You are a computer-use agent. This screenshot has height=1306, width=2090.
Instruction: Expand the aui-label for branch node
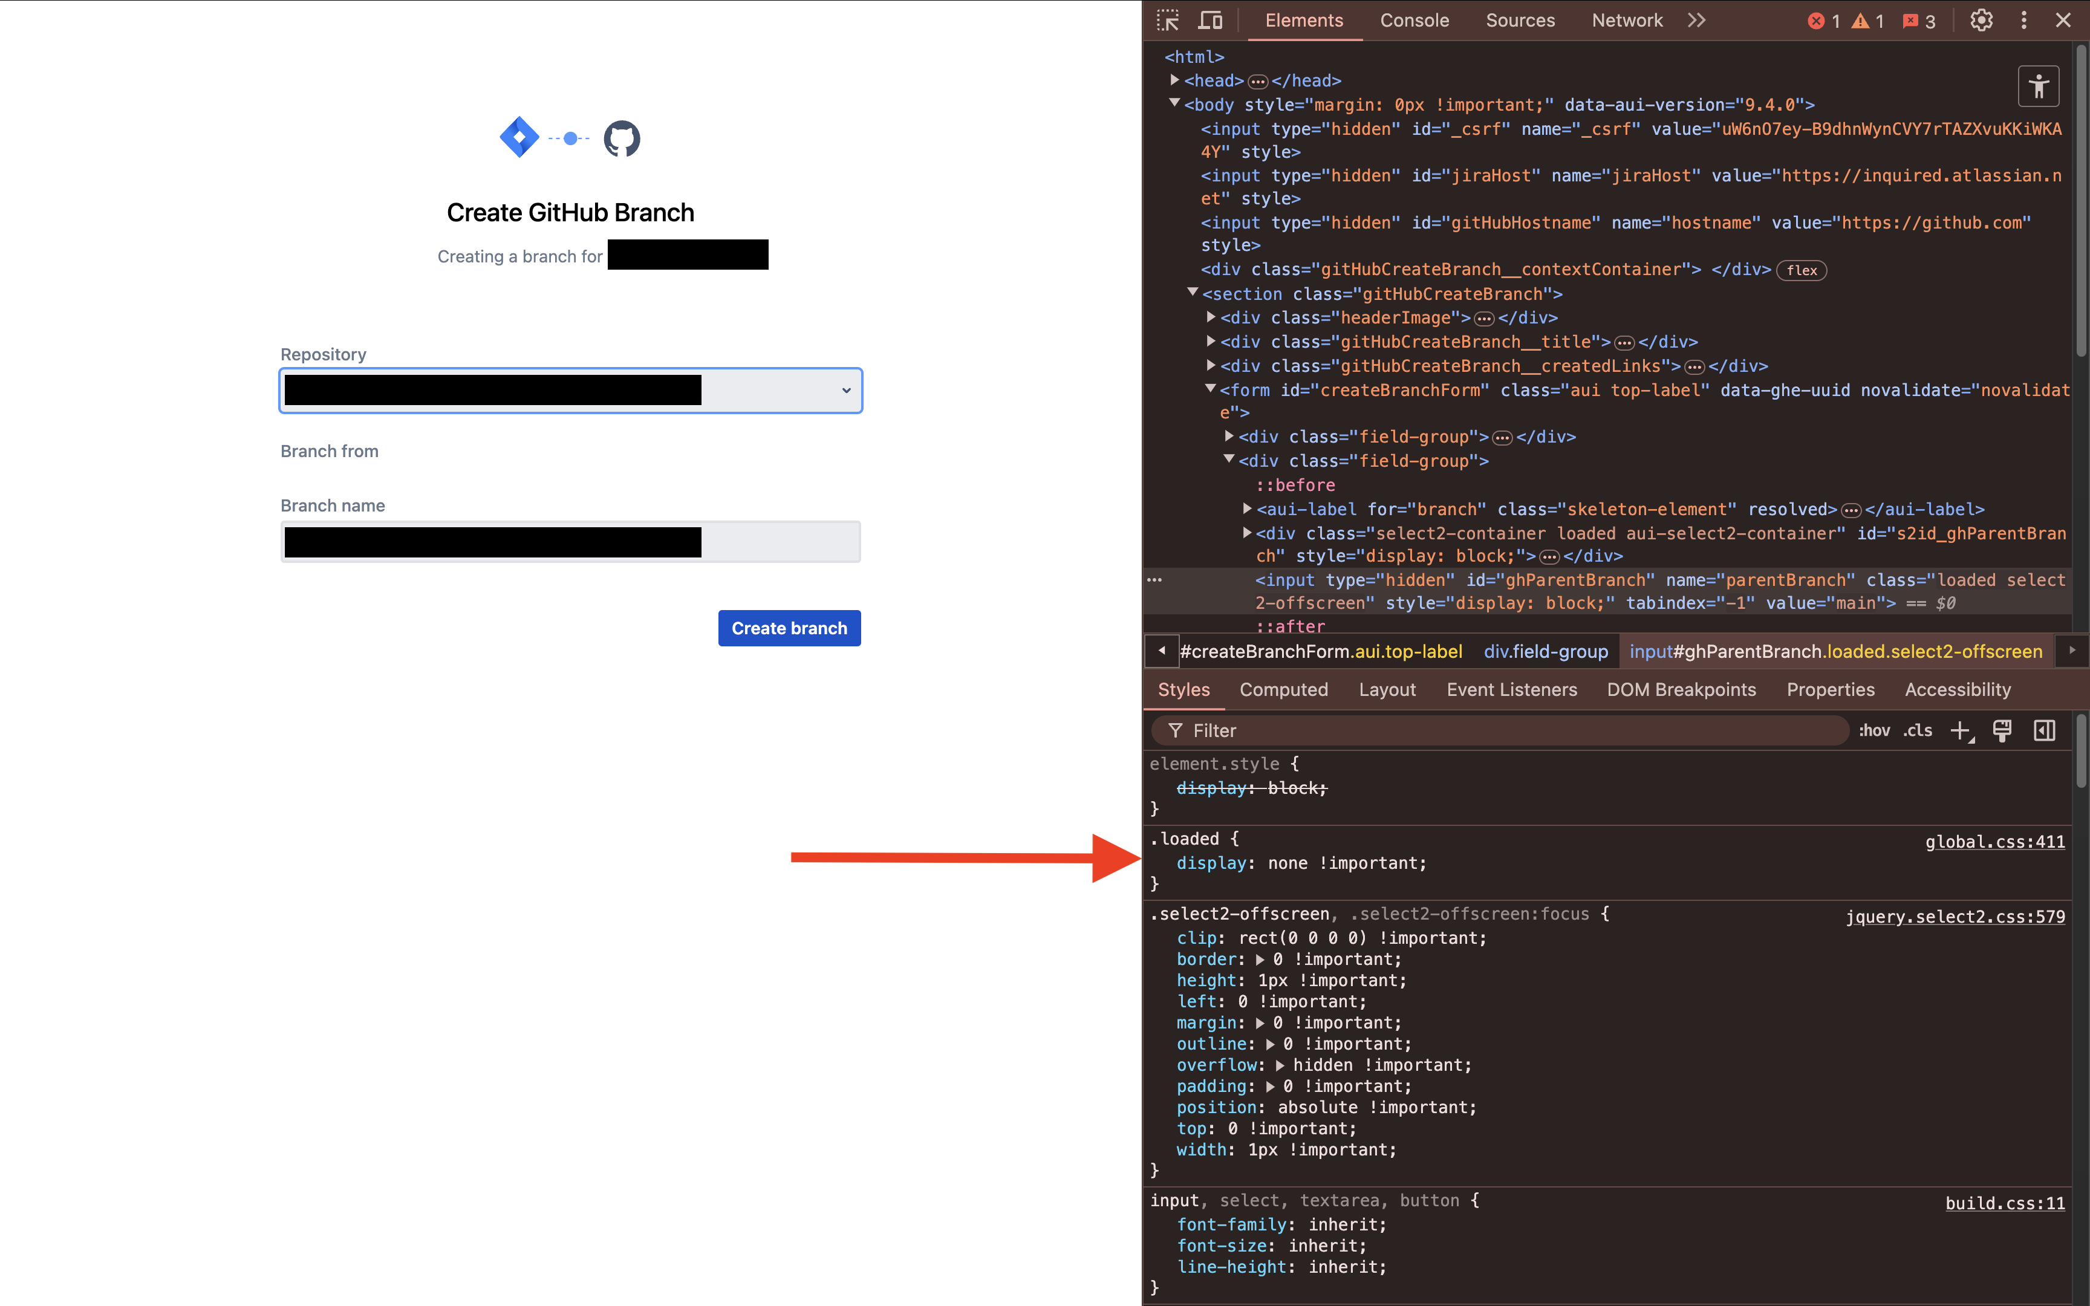(x=1247, y=508)
